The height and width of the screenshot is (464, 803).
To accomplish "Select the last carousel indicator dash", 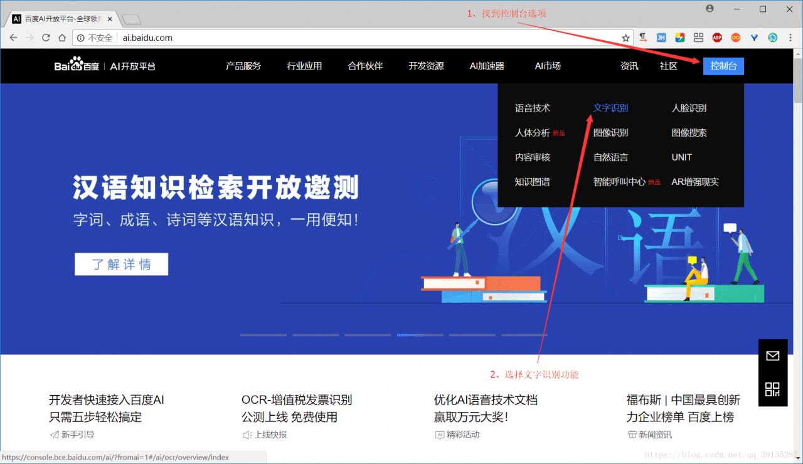I will coord(524,335).
